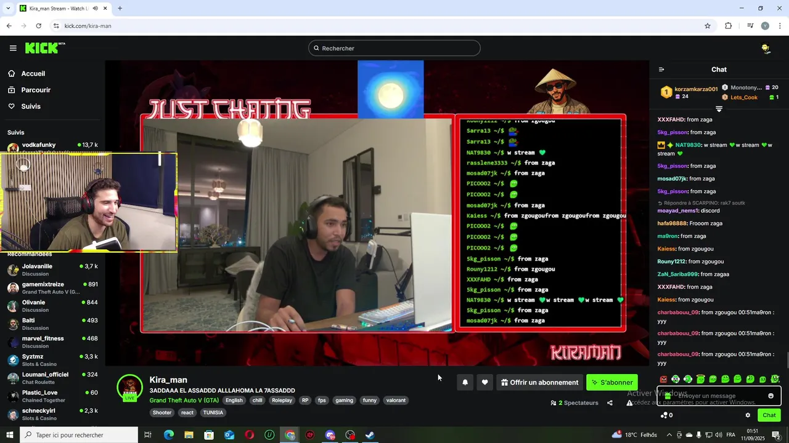Image resolution: width=789 pixels, height=443 pixels.
Task: Open Grand Theft Auto V (GTA) category link
Action: [x=184, y=400]
